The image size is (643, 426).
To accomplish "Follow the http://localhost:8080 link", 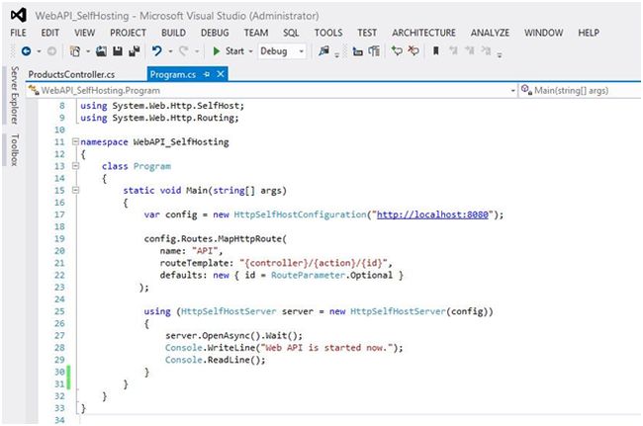I will pos(432,214).
